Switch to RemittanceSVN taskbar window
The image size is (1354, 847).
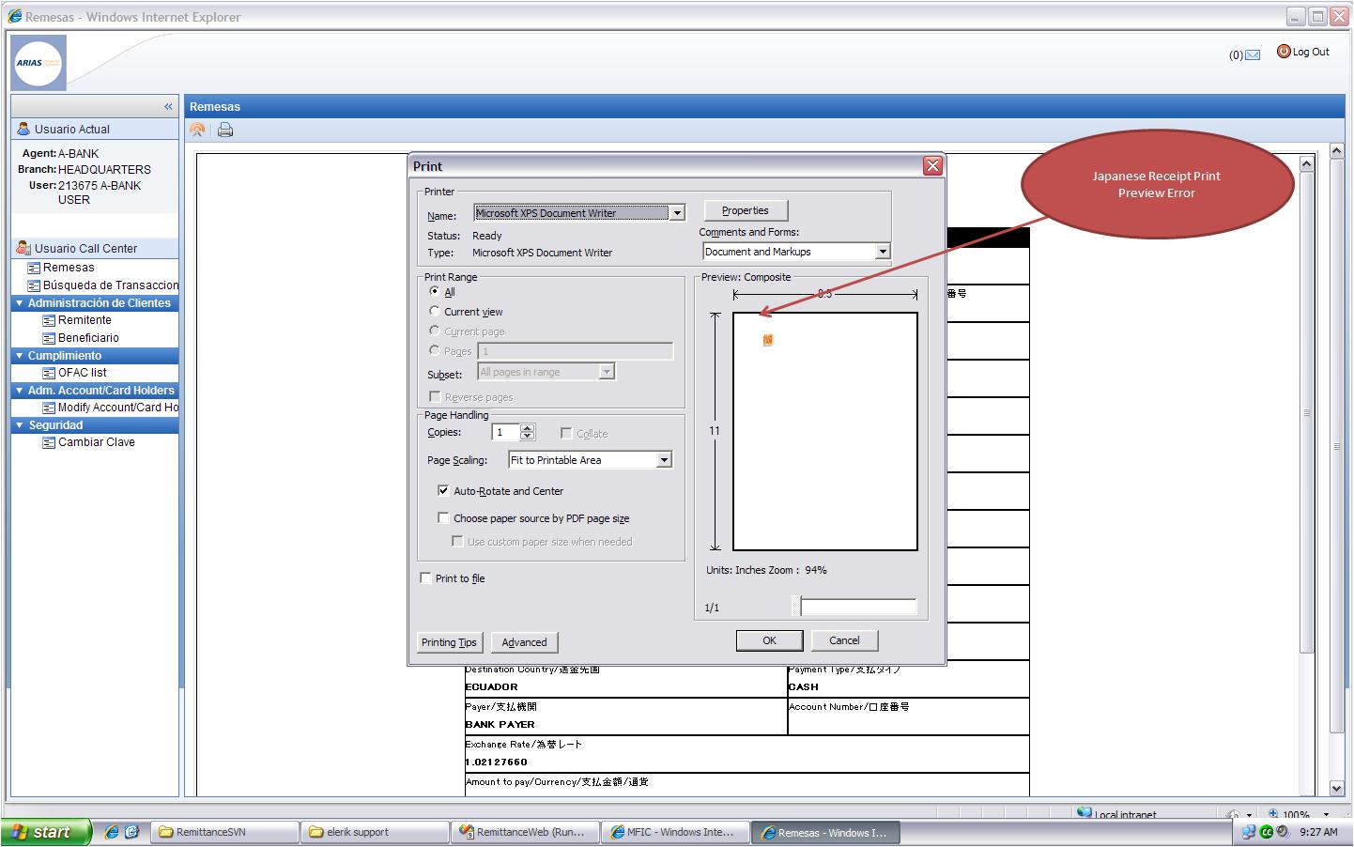point(223,832)
